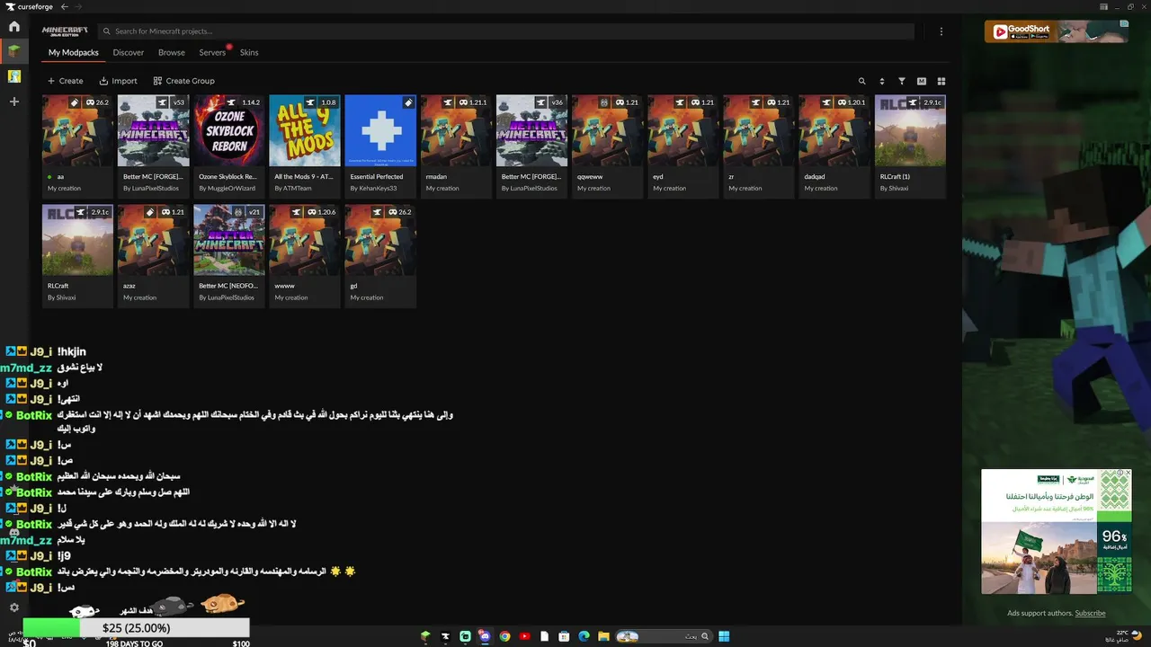This screenshot has height=647, width=1151.
Task: Click the $25 (25.00%) donation goal bar
Action: 137,628
